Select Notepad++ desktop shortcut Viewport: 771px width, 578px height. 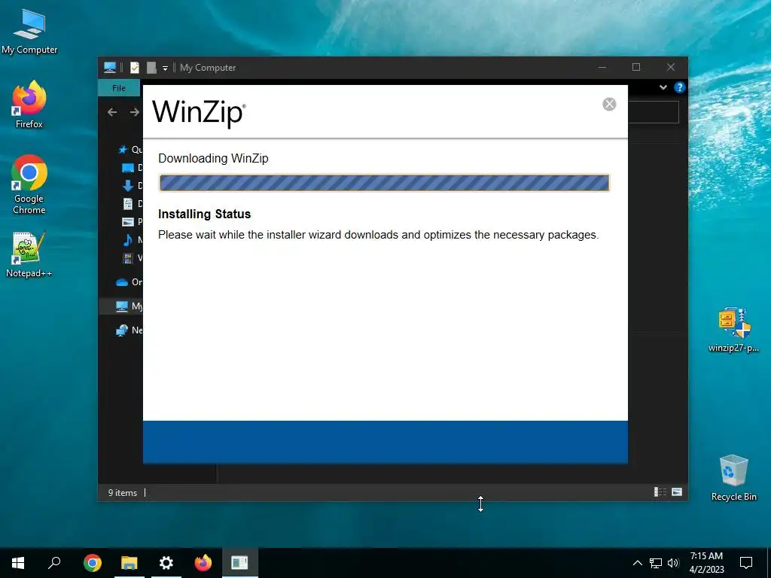29,255
